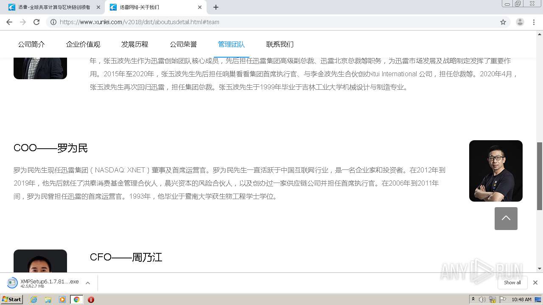Open 联系我们 navigation item
543x305 pixels.
pos(280,44)
